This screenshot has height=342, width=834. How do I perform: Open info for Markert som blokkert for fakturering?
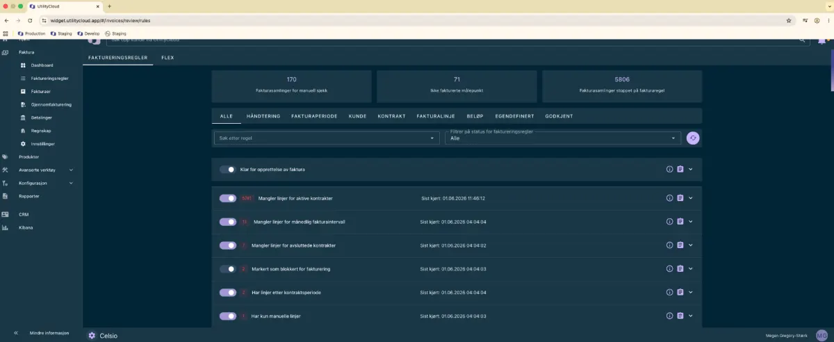pyautogui.click(x=670, y=269)
